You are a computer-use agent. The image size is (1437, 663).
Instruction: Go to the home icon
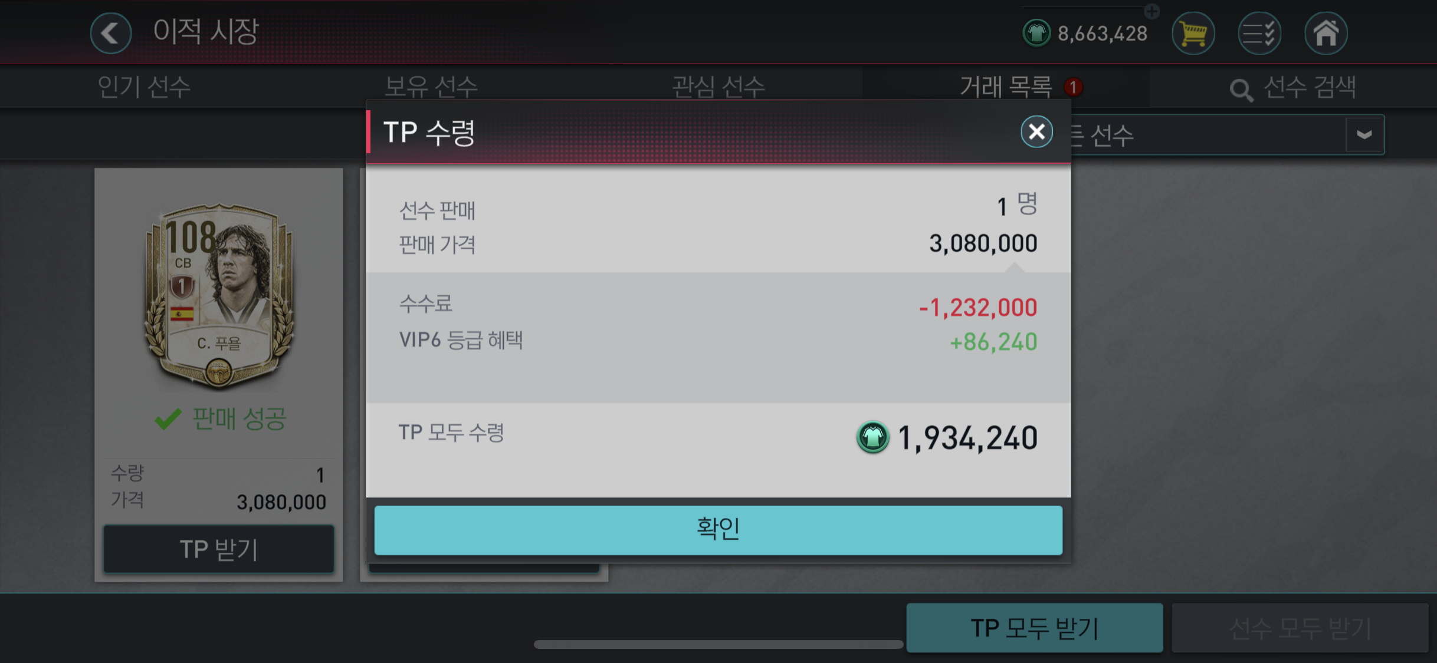(x=1326, y=33)
